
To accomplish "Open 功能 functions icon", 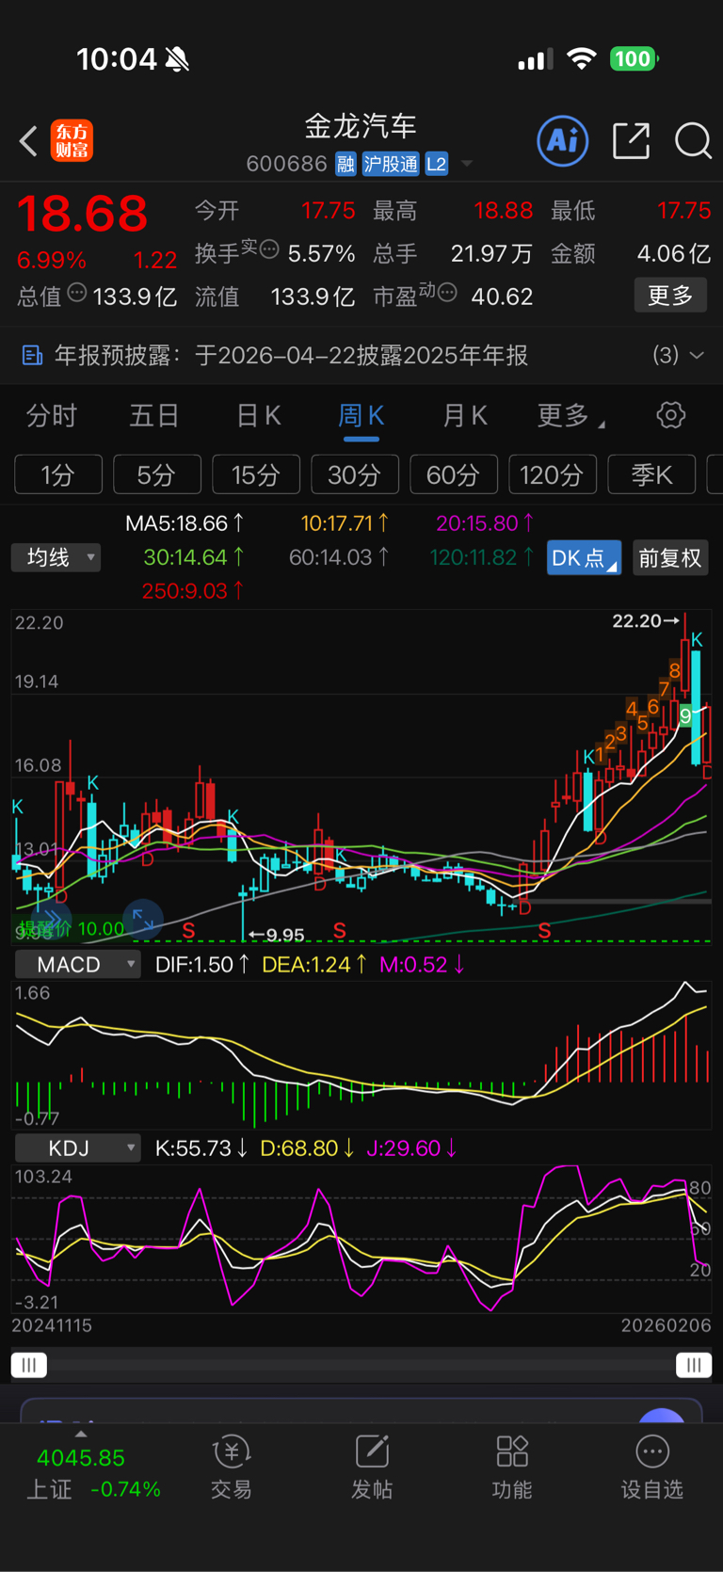I will [512, 1468].
